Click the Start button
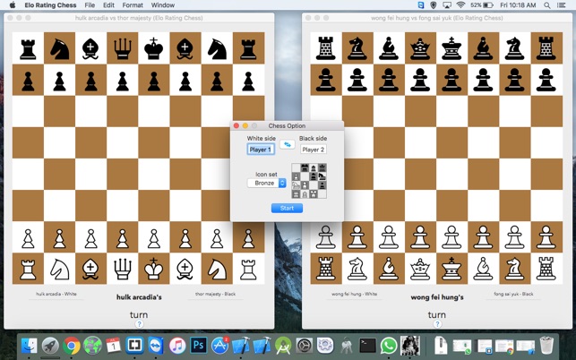The height and width of the screenshot is (360, 576). (x=287, y=209)
